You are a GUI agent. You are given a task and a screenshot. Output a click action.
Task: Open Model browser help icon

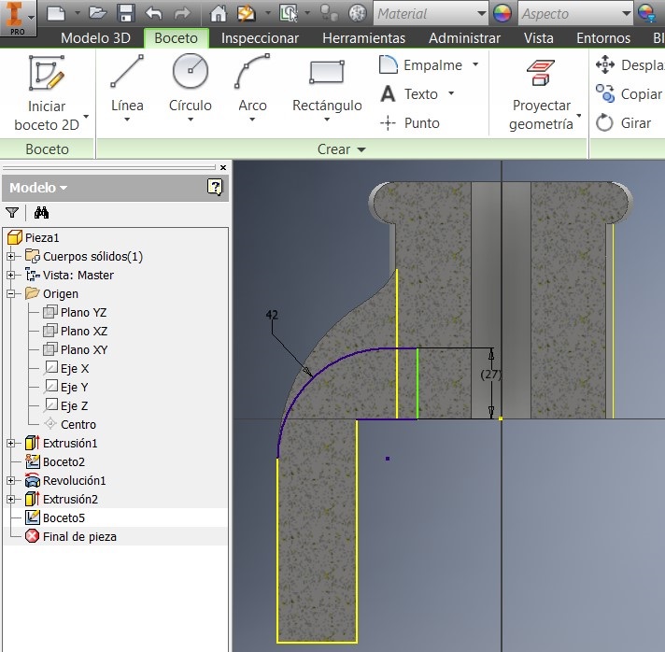(x=215, y=188)
